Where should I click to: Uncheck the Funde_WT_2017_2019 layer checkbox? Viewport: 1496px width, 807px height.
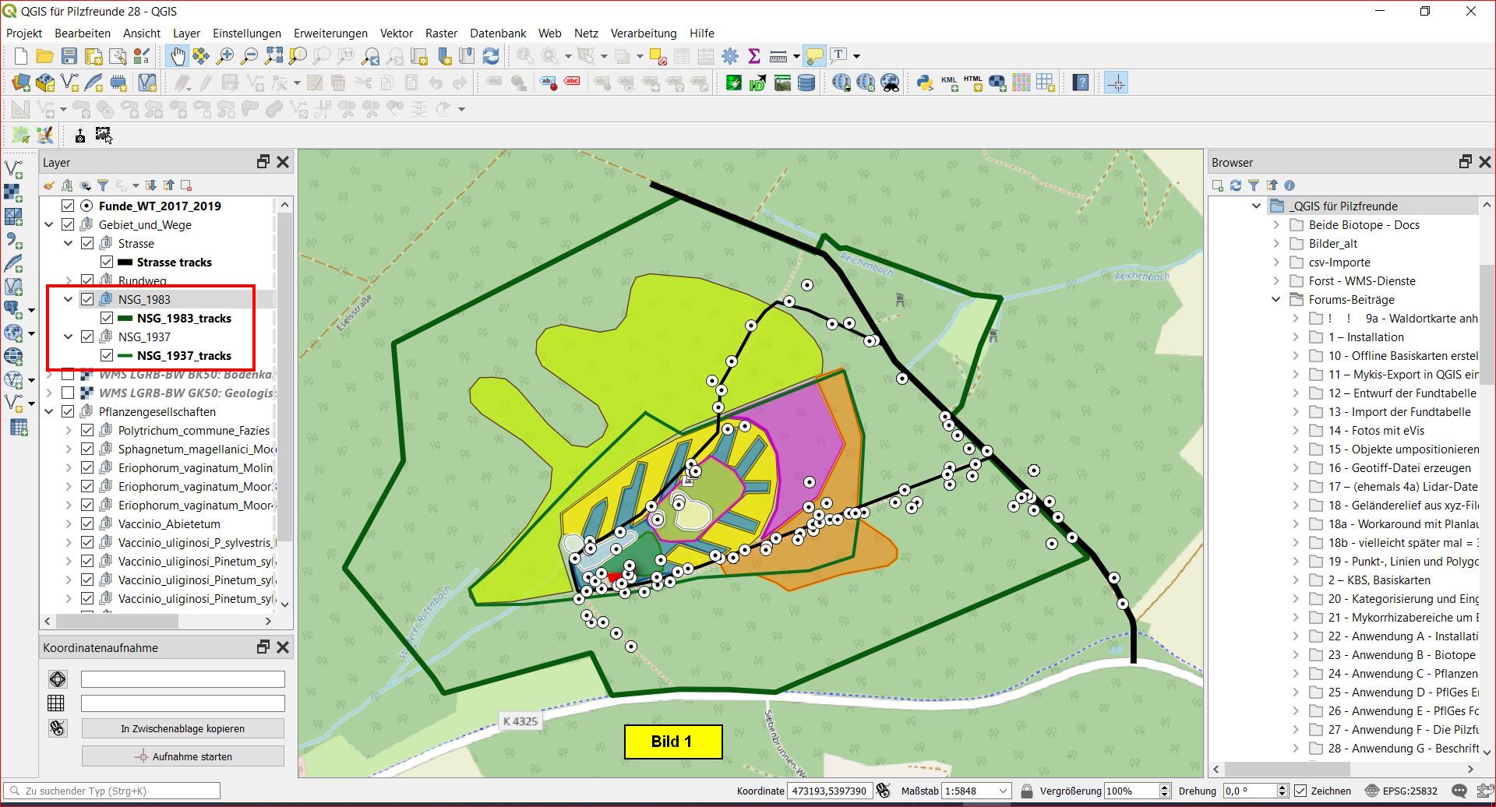pyautogui.click(x=68, y=206)
